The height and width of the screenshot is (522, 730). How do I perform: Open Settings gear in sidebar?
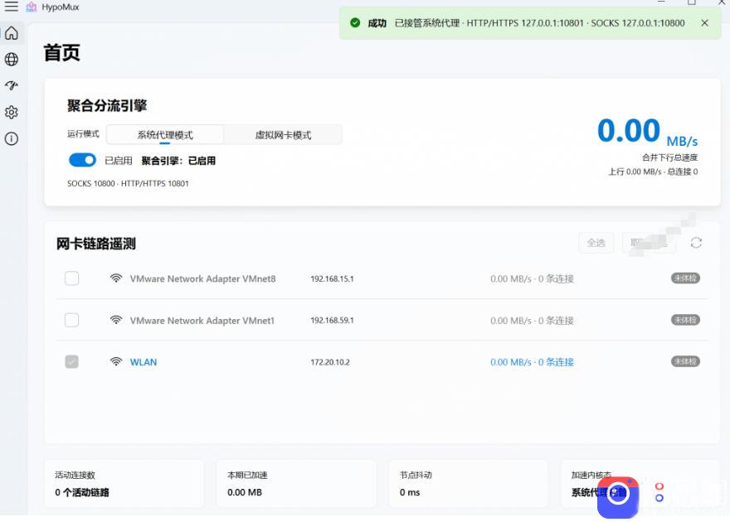[12, 112]
